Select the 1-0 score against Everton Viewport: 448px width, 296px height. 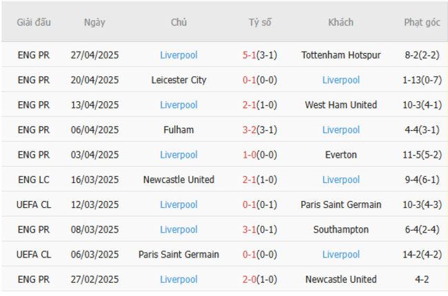pos(251,155)
